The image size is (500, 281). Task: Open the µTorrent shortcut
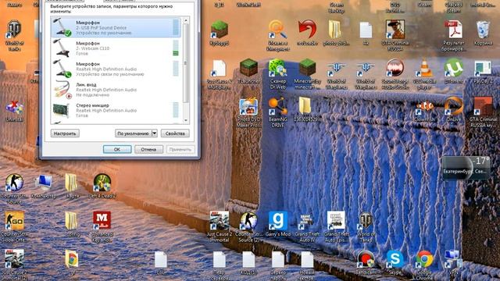click(x=453, y=71)
